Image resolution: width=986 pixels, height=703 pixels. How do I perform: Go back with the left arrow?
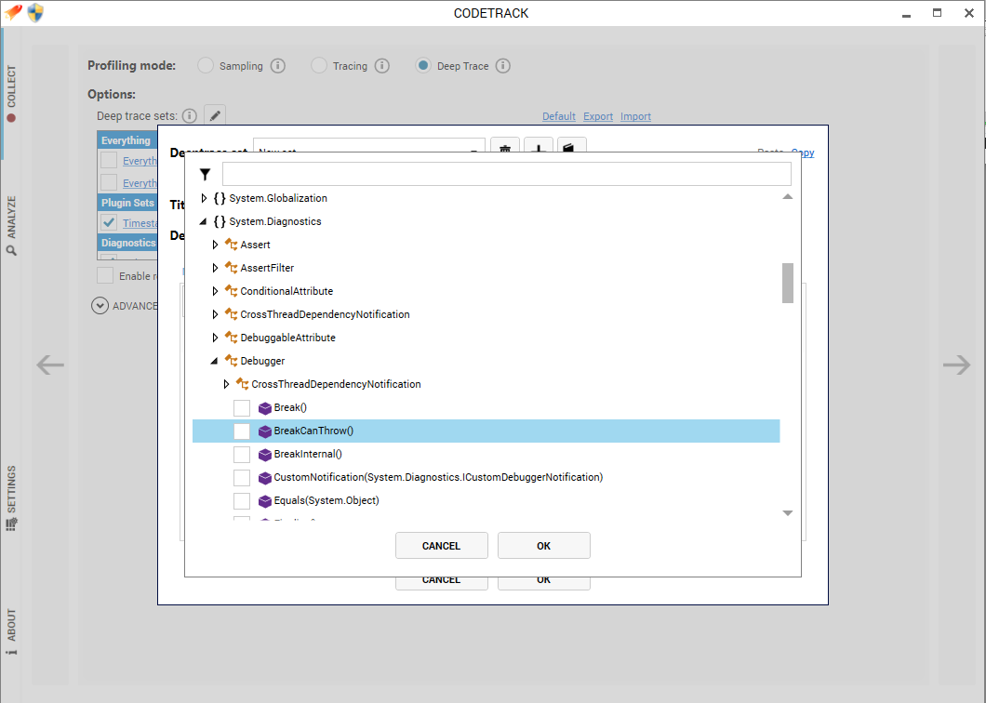(50, 365)
